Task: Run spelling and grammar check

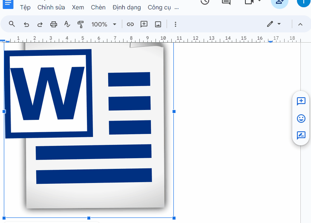Action: pos(67,24)
